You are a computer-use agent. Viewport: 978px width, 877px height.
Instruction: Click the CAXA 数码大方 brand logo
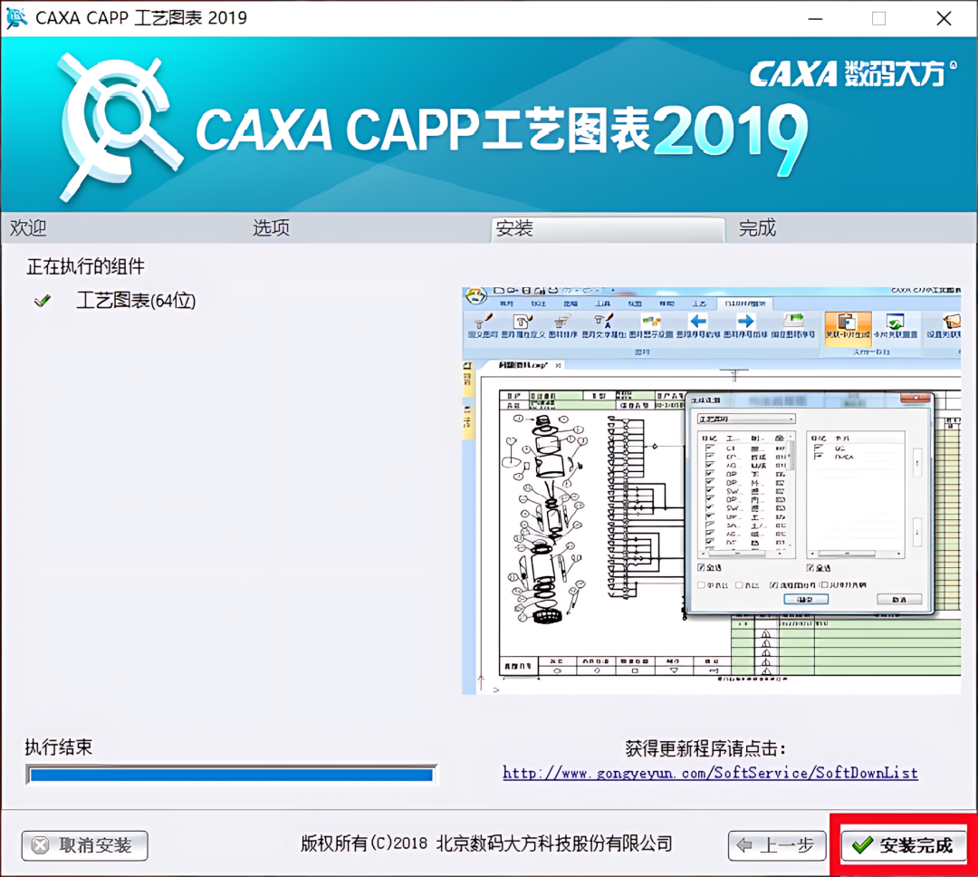click(x=853, y=73)
